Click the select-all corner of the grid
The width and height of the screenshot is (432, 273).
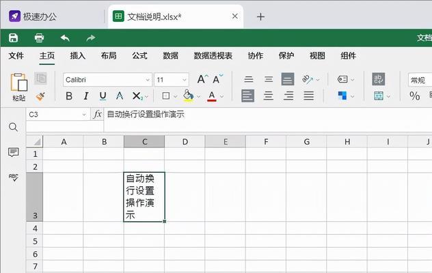coord(35,141)
